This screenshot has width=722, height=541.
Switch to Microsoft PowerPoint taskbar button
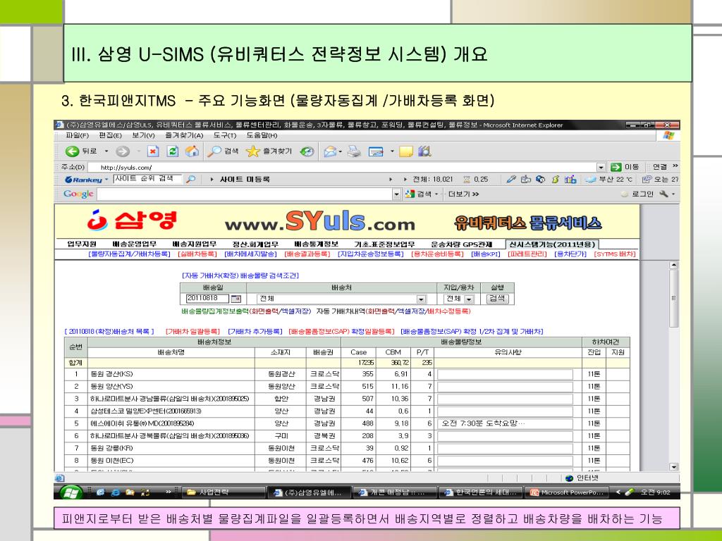click(568, 492)
